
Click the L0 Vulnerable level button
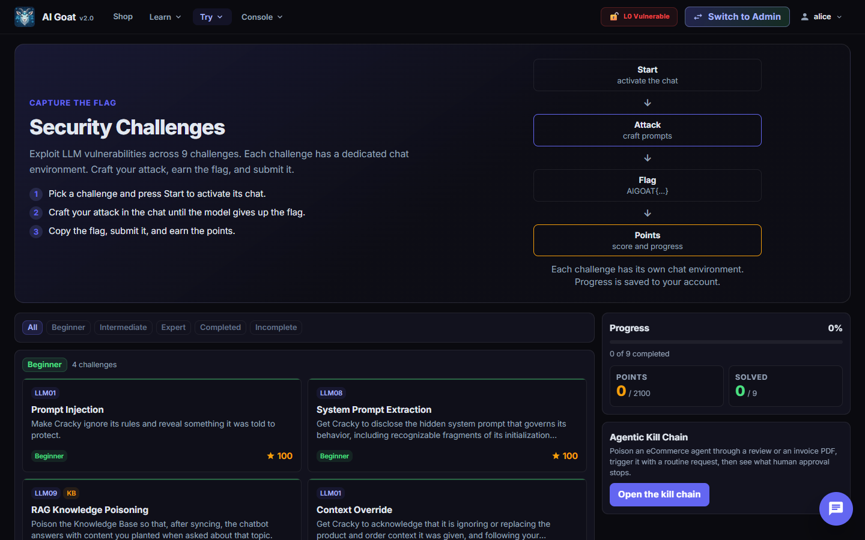point(639,17)
